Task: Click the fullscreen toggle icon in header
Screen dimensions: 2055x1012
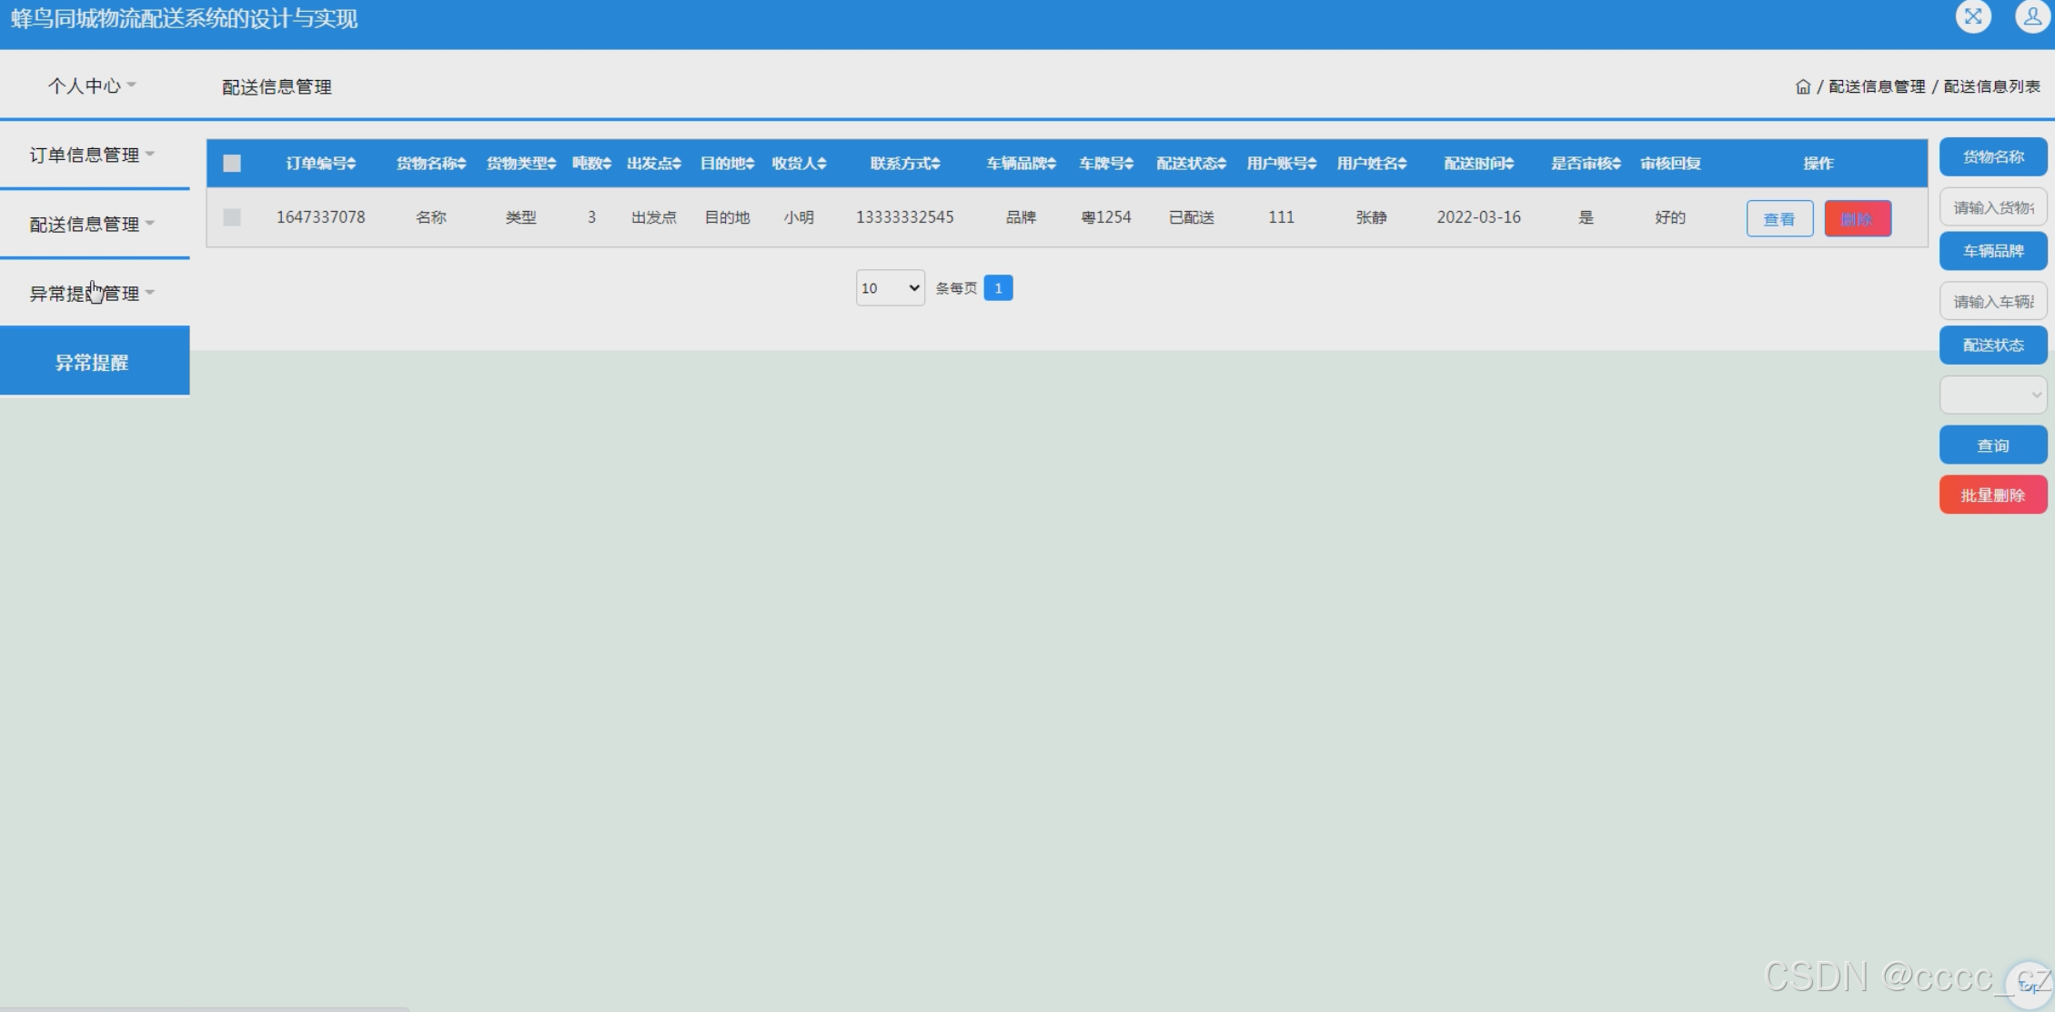Action: click(1973, 16)
